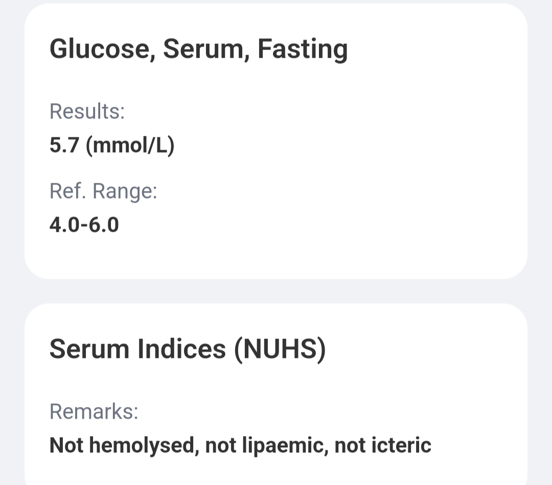Tap the word Indices in second card title
The height and width of the screenshot is (485, 552).
[181, 349]
